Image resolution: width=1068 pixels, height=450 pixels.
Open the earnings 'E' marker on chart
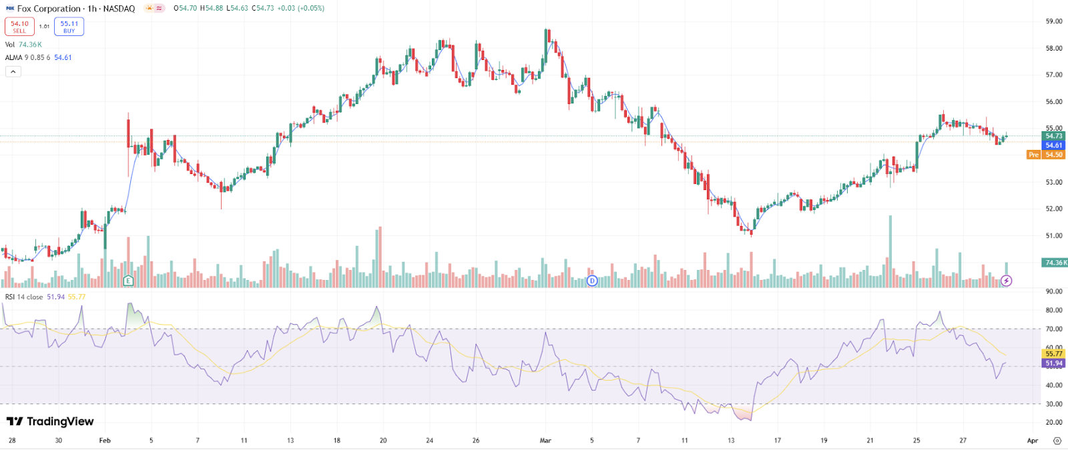click(128, 281)
